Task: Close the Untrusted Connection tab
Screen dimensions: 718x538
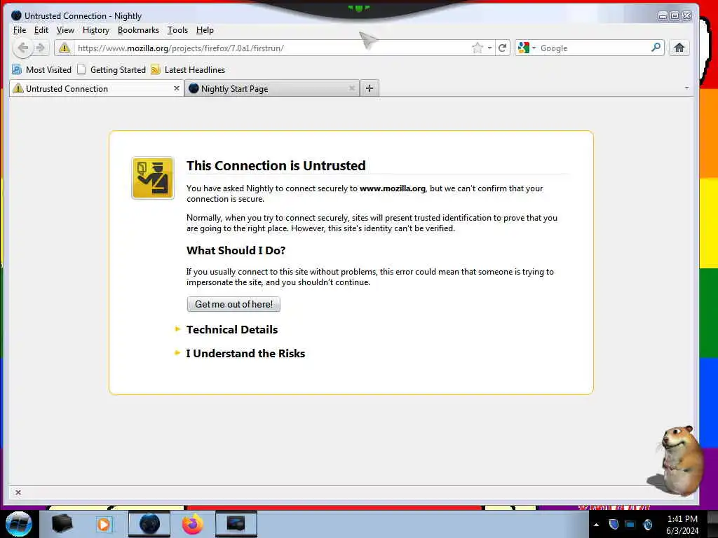Action: (x=176, y=88)
